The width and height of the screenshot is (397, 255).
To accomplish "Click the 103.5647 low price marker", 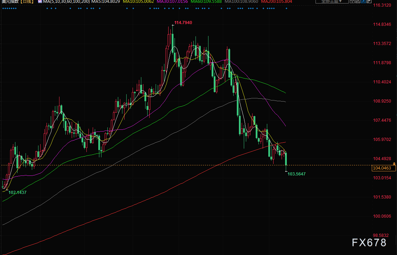I will 297,174.
